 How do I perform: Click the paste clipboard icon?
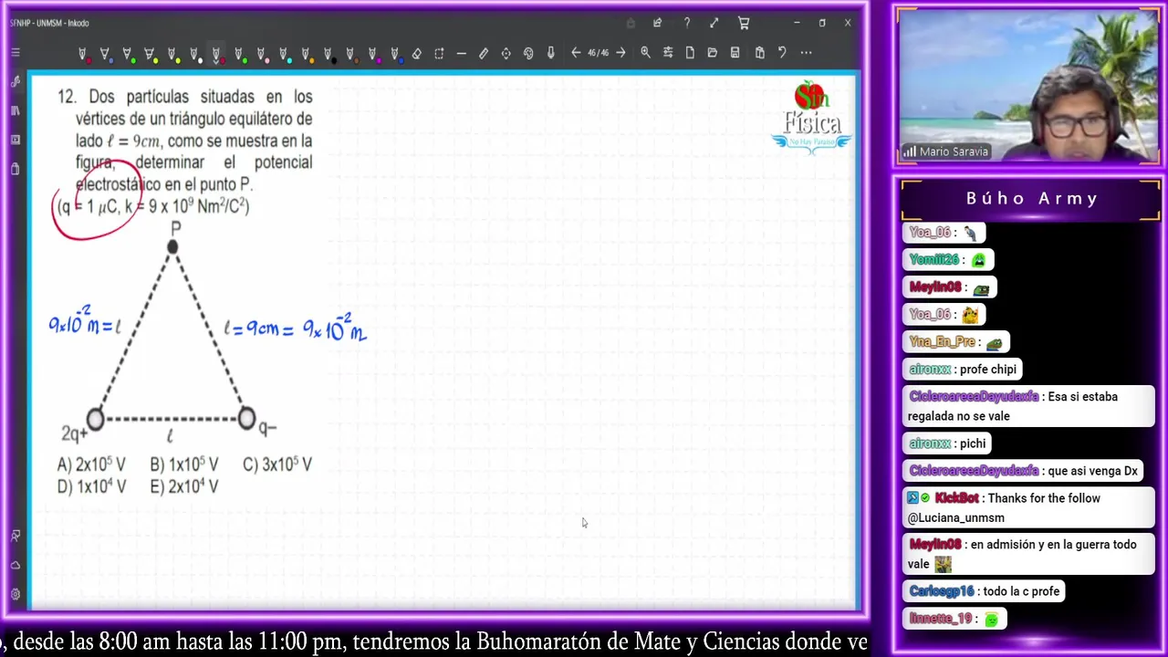pos(759,53)
